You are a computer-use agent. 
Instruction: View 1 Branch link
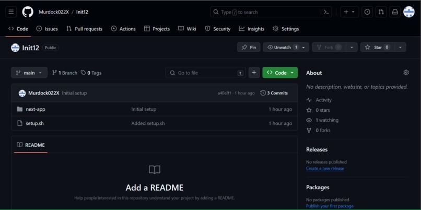64,73
